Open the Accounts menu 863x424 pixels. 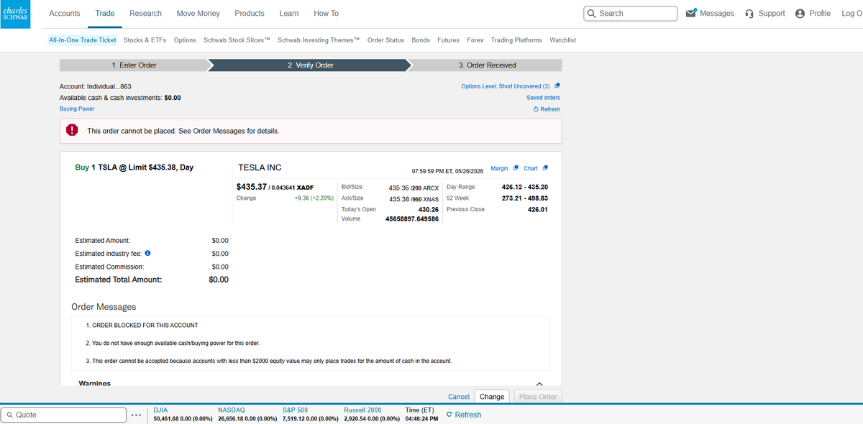coord(65,14)
